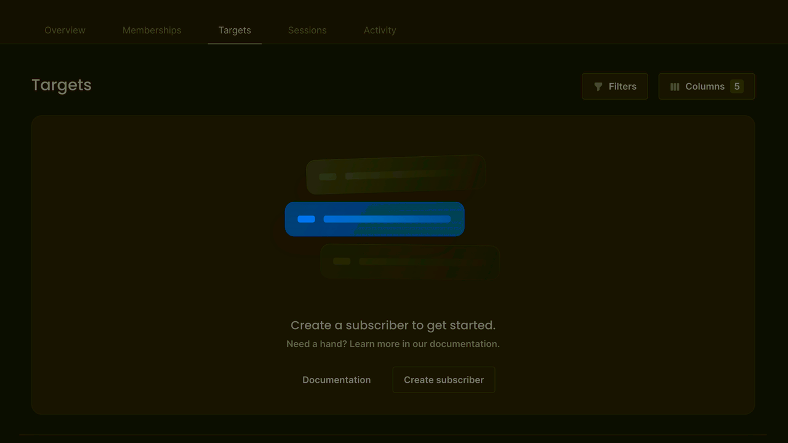Viewport: 788px width, 443px height.
Task: Switch to the Memberships tab
Action: coord(151,30)
